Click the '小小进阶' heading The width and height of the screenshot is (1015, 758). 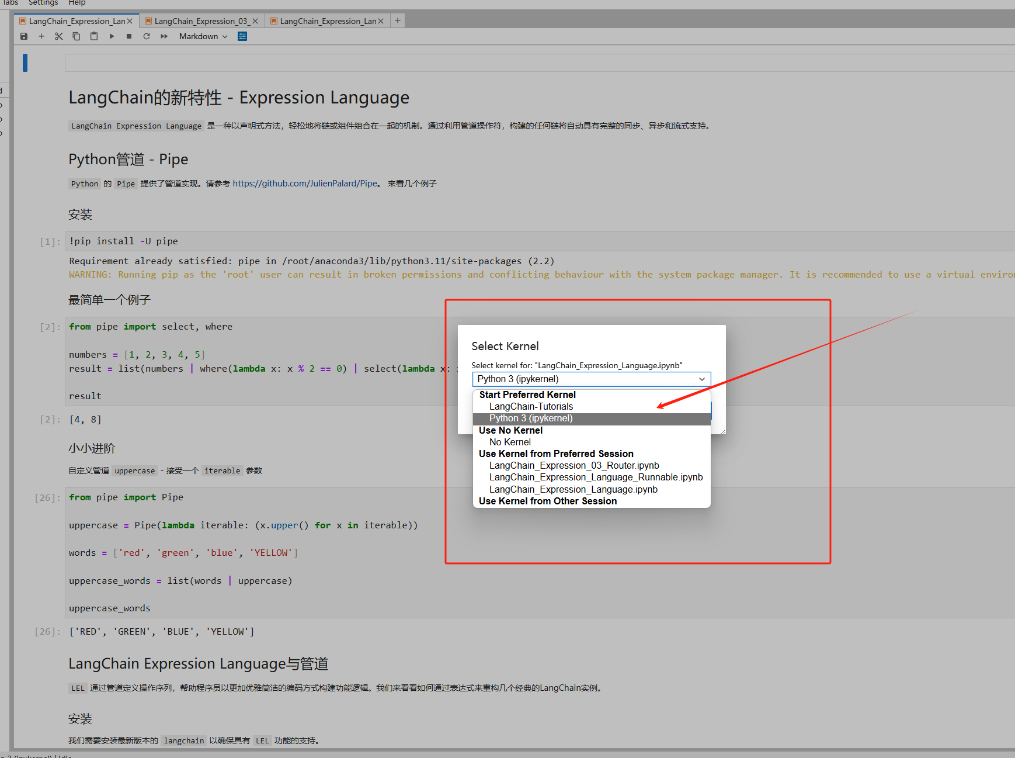pyautogui.click(x=92, y=448)
